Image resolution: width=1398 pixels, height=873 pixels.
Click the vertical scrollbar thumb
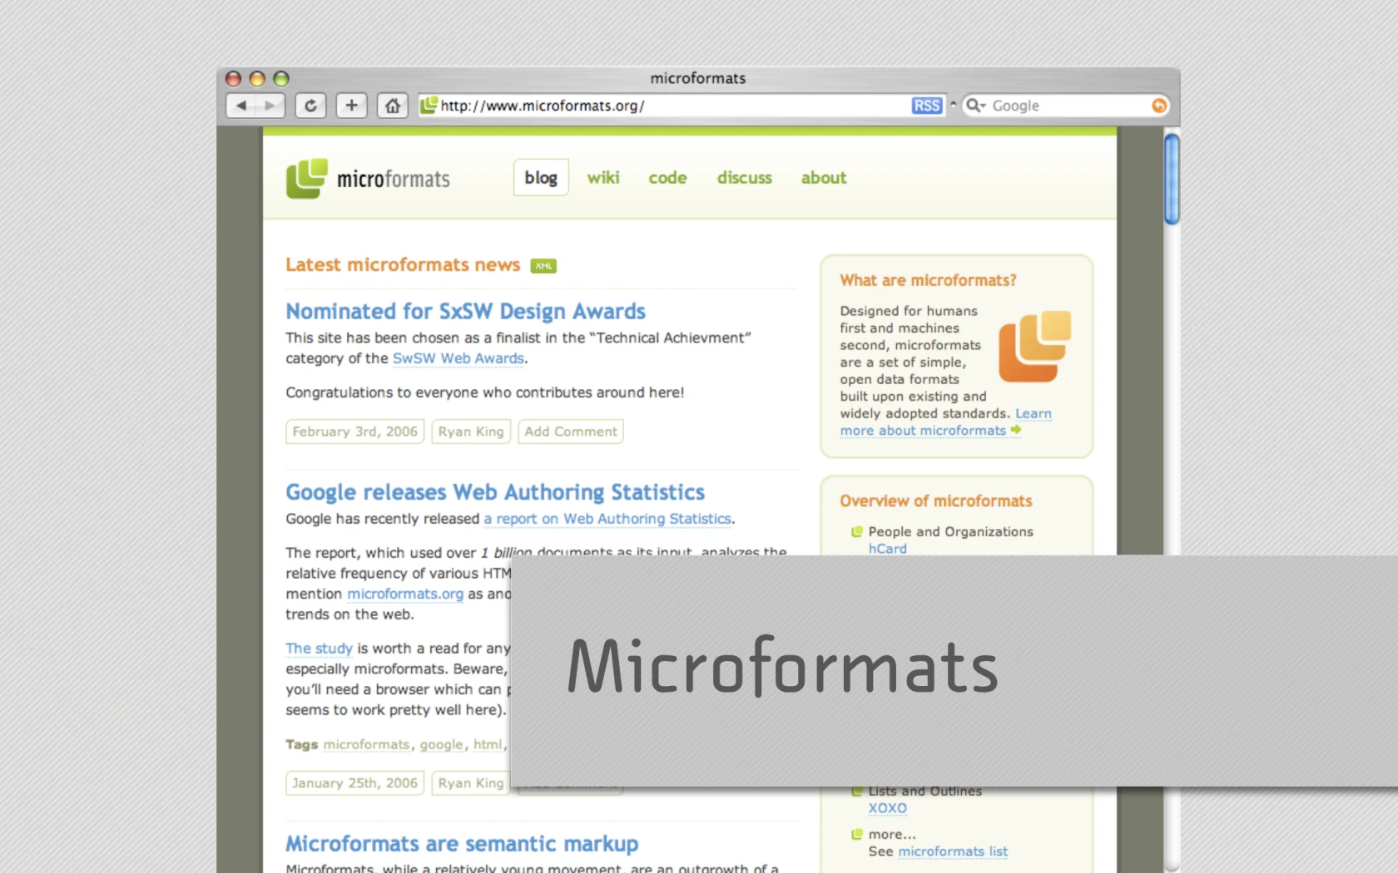(1172, 179)
